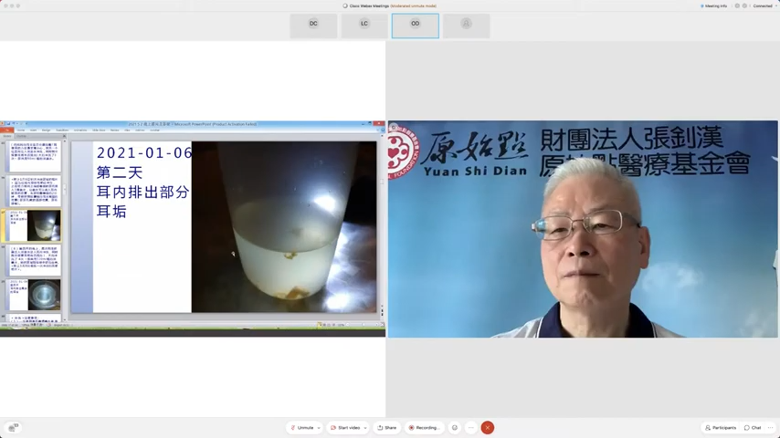Open the Participants panel
This screenshot has height=438, width=780.
pyautogui.click(x=721, y=427)
